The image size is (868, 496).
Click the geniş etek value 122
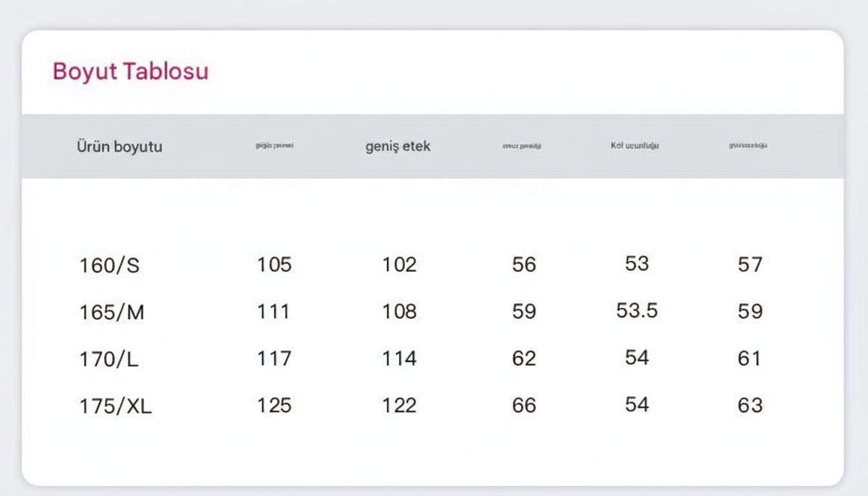click(x=399, y=406)
